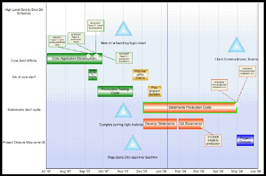Click the Client Communication Events text
Viewport: 266px width, 176px height.
pos(236,59)
